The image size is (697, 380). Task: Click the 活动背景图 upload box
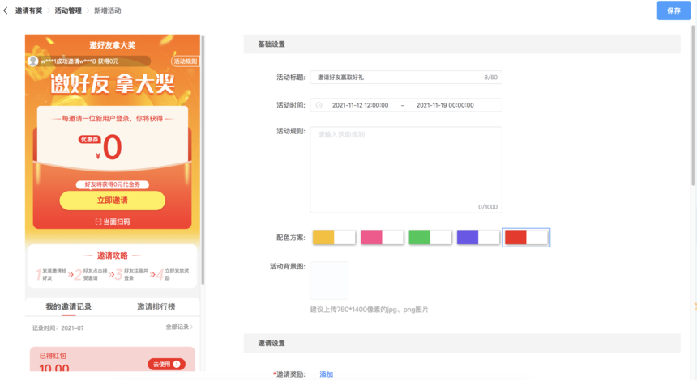click(x=329, y=281)
